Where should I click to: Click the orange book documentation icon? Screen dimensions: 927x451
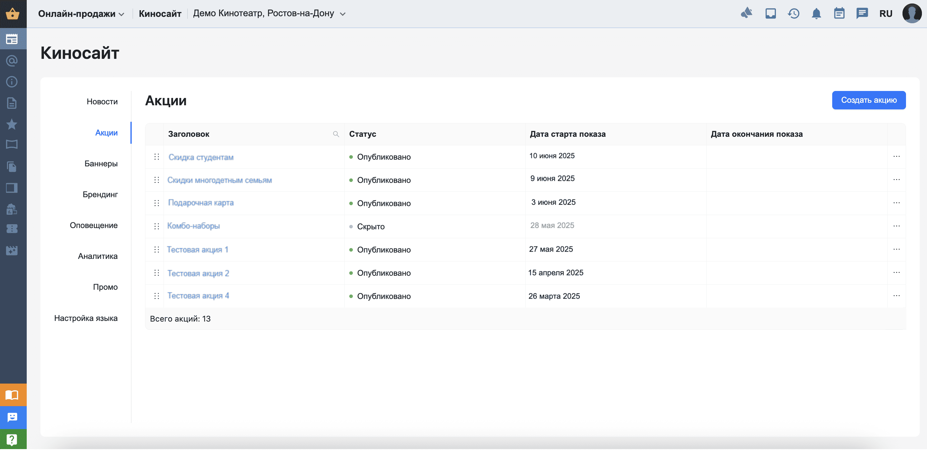12,396
